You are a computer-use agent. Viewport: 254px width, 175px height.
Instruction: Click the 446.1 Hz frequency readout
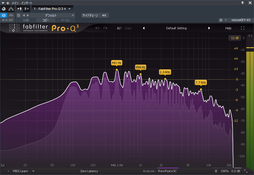(x=117, y=165)
